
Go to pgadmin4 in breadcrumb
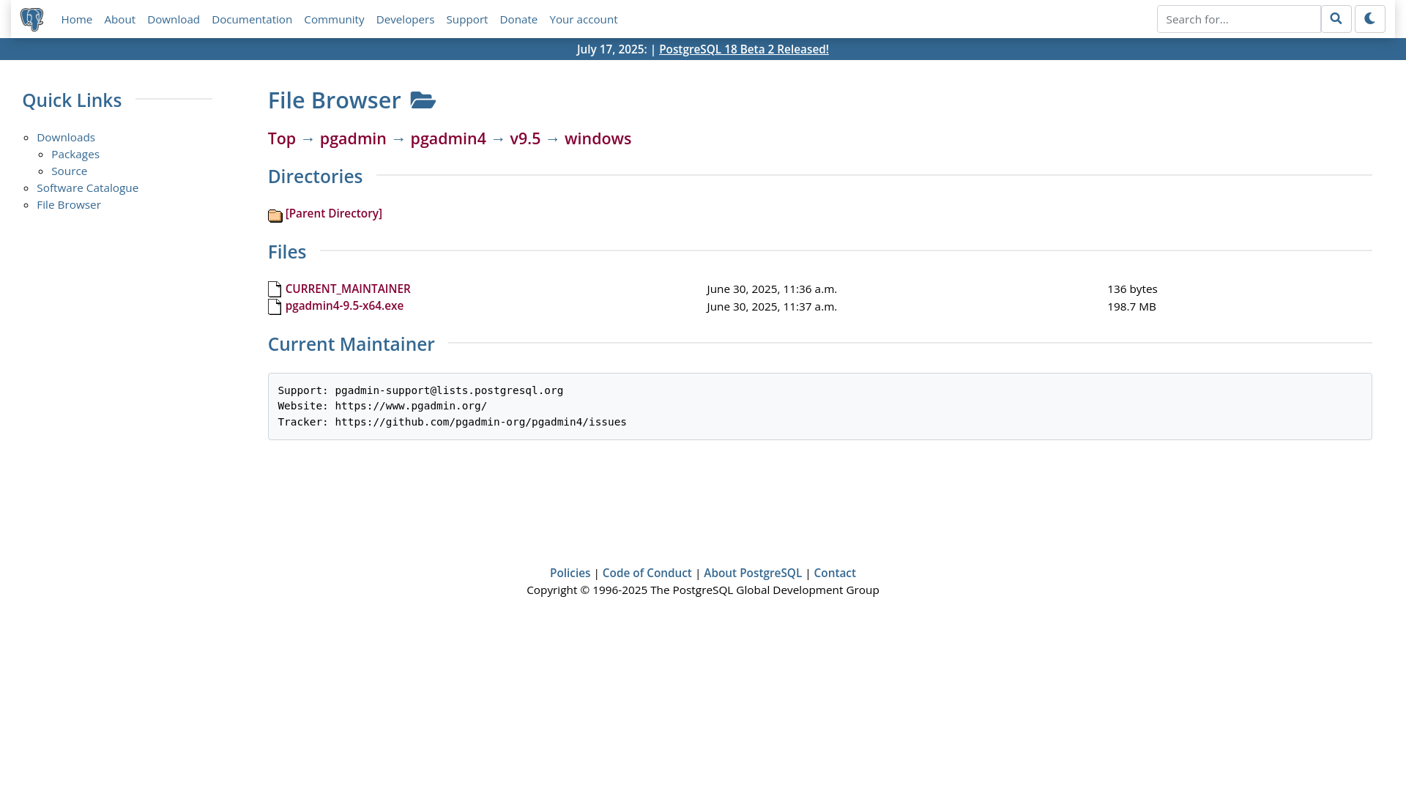coord(448,138)
